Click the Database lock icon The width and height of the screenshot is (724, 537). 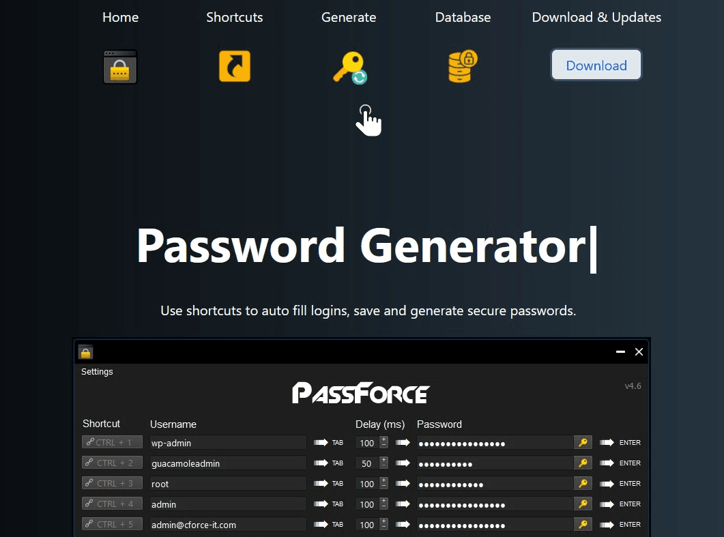pyautogui.click(x=463, y=67)
